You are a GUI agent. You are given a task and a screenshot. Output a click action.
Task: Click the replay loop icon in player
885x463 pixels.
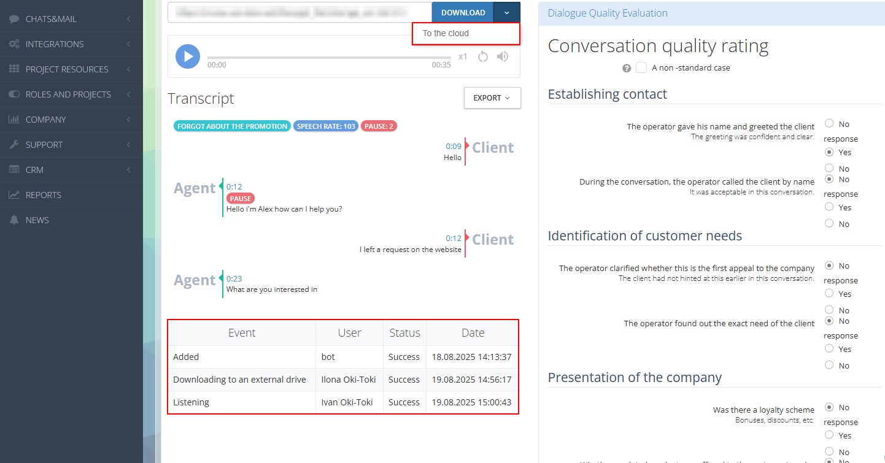tap(483, 56)
